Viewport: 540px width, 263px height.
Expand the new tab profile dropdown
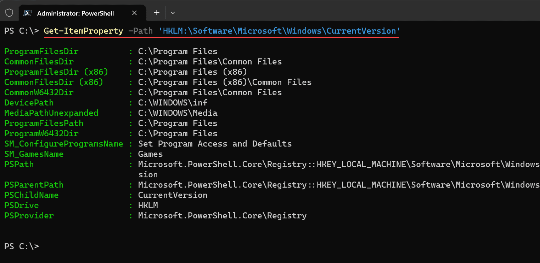pos(173,13)
